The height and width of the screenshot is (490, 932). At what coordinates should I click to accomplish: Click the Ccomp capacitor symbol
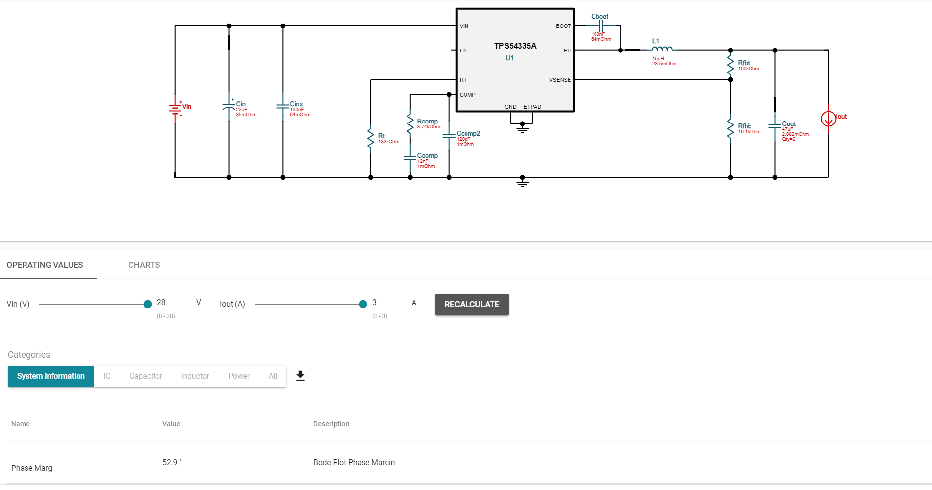[410, 158]
